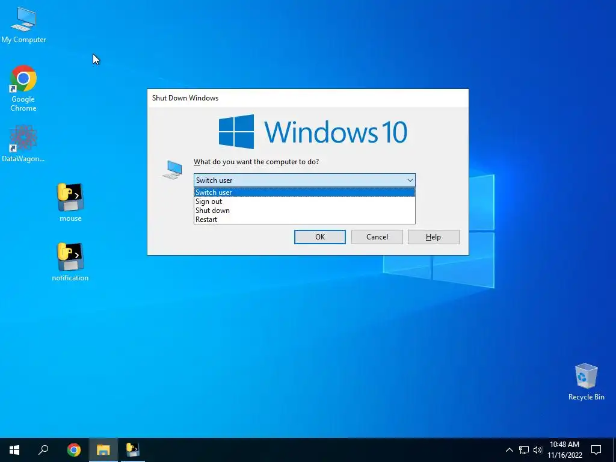The width and height of the screenshot is (616, 462).
Task: Select the Google Chrome desktop shortcut
Action: coord(23,88)
